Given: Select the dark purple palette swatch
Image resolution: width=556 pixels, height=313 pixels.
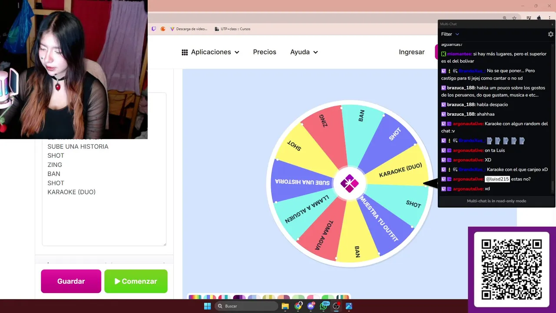Looking at the screenshot, I should click(239, 297).
